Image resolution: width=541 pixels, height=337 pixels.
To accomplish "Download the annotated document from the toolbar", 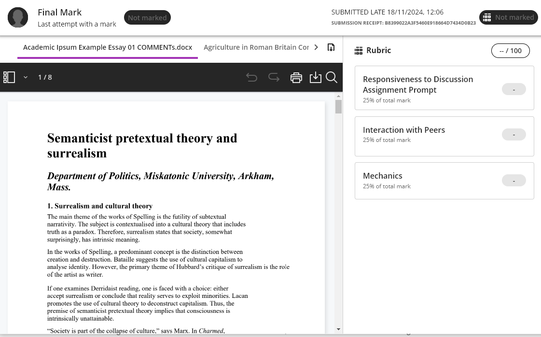I will pyautogui.click(x=316, y=77).
